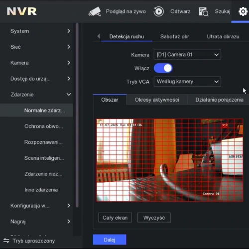
Task: Expand the Kamera sidebar section
Action: (x=36, y=63)
